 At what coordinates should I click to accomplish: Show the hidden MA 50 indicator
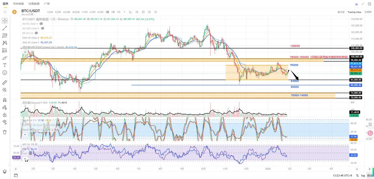tap(41, 24)
